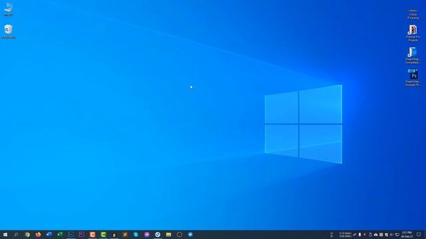Open Messenger from the taskbar
426x239 pixels.
tap(146, 234)
